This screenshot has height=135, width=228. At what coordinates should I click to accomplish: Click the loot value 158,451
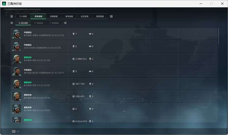[x=80, y=96]
